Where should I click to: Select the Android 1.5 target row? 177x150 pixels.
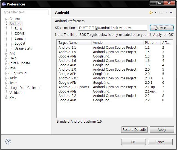point(115,52)
